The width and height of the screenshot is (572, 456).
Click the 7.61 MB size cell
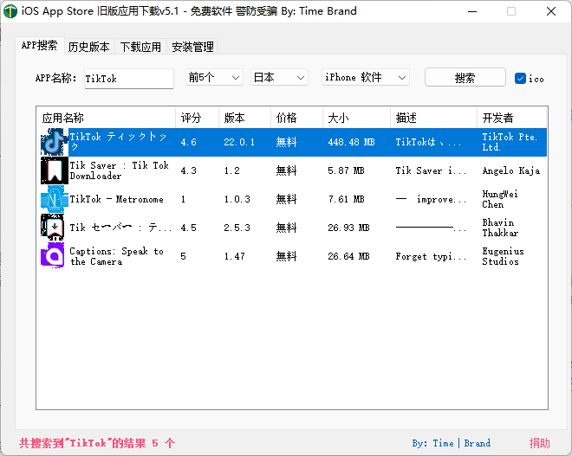pos(346,199)
